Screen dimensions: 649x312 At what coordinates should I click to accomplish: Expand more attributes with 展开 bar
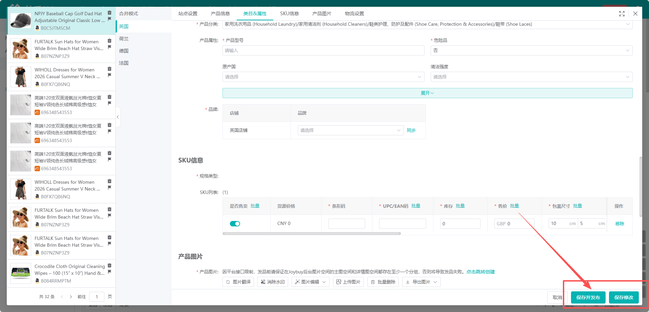pos(427,93)
